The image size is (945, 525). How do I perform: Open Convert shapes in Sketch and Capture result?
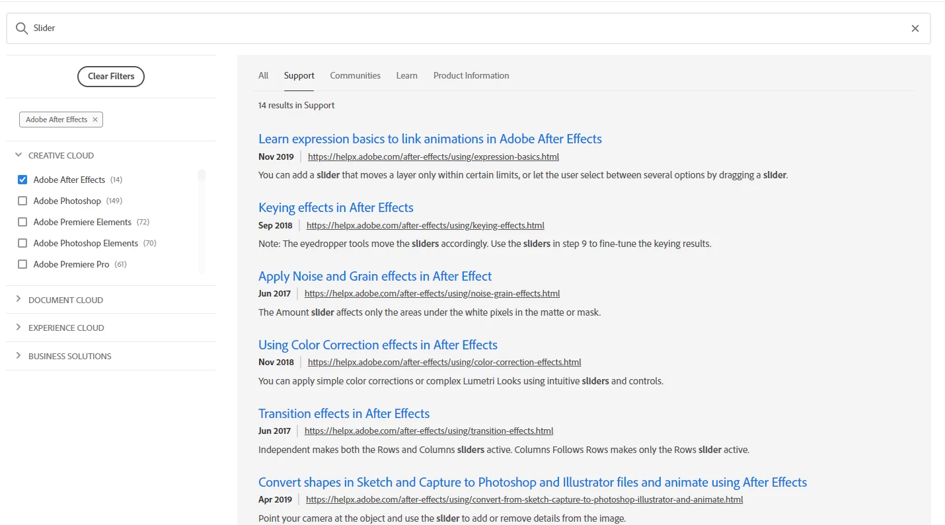(533, 482)
